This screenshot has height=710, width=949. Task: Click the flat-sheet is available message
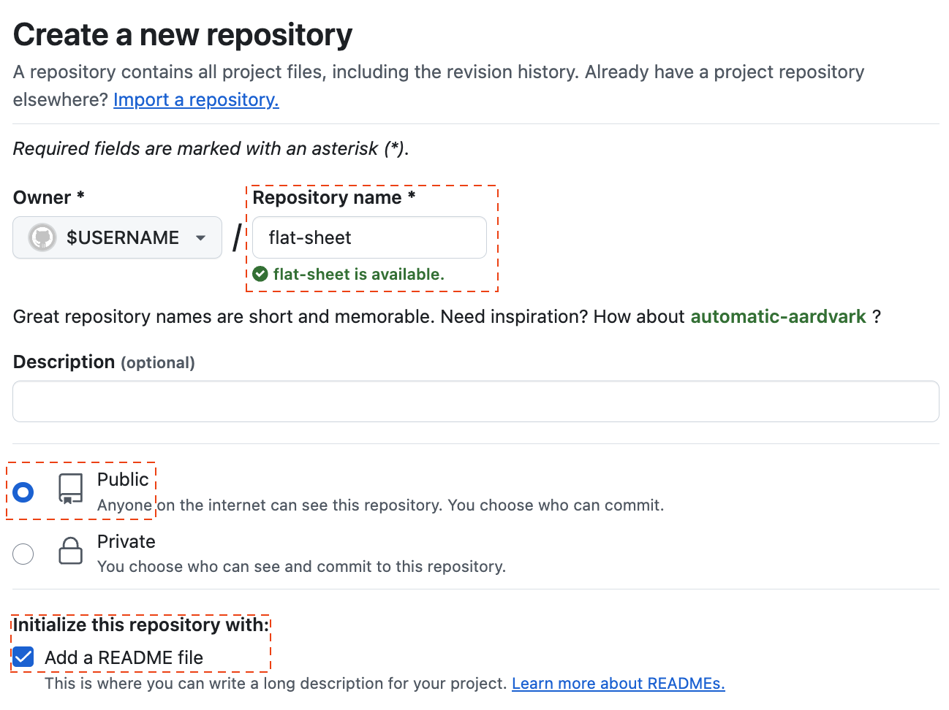358,274
